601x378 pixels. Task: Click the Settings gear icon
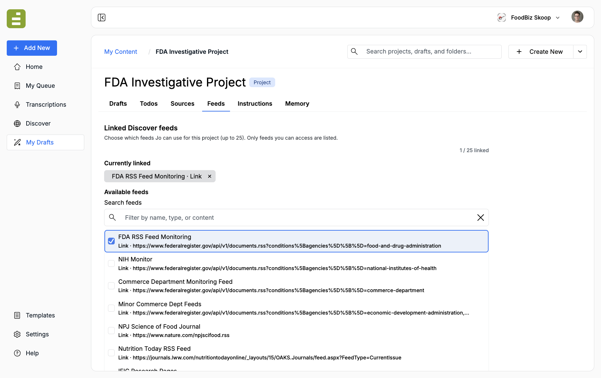(x=17, y=334)
